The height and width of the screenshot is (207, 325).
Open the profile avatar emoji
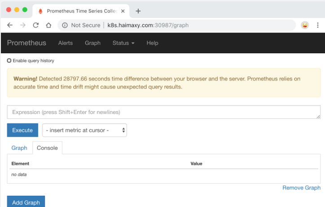pyautogui.click(x=305, y=25)
